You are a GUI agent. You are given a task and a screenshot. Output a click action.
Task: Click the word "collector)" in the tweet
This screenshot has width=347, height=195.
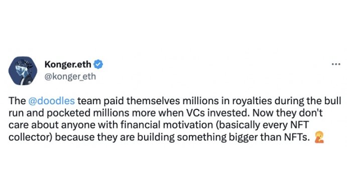click(x=30, y=137)
